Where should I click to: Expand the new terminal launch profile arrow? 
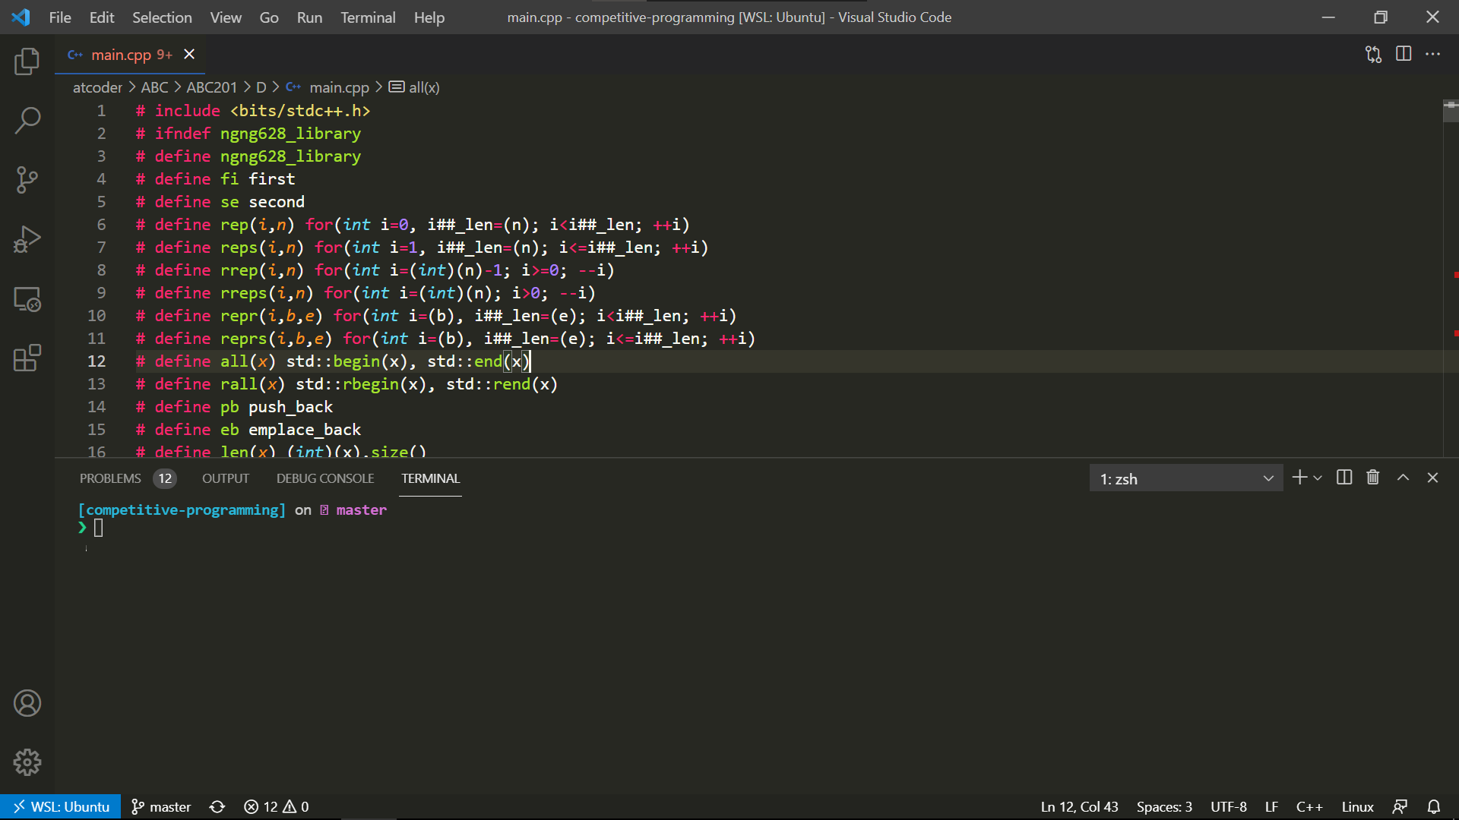1318,478
